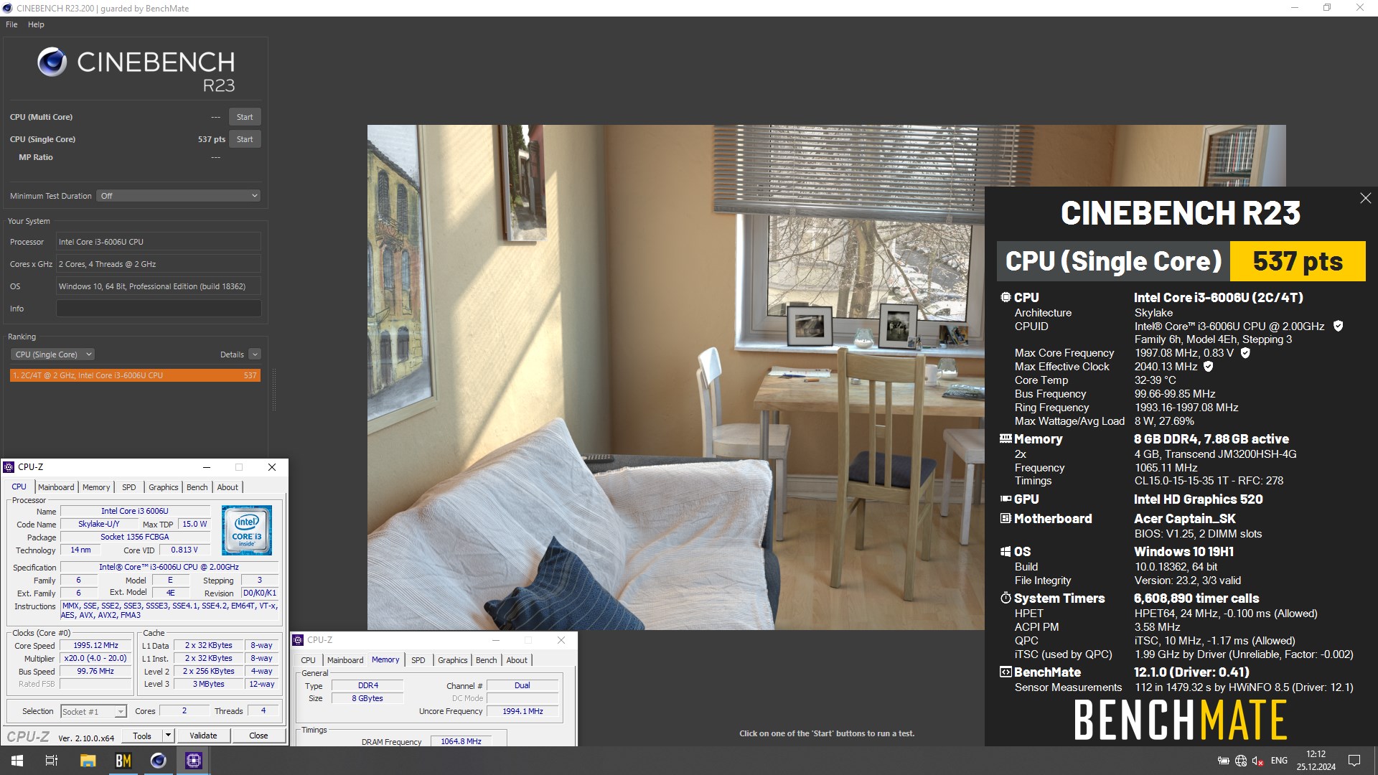Screen dimensions: 1378x775
Task: Click the System Timers stopwatch icon
Action: click(x=1006, y=598)
